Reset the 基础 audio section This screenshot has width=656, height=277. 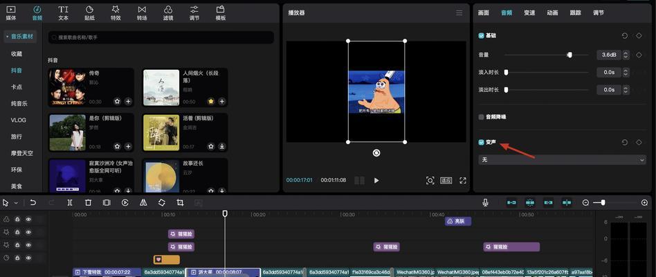(625, 36)
